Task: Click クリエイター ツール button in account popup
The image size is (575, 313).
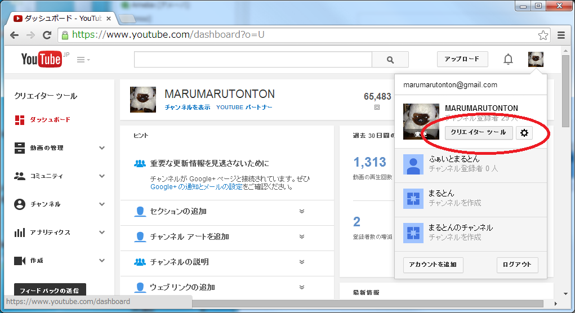Action: 479,133
